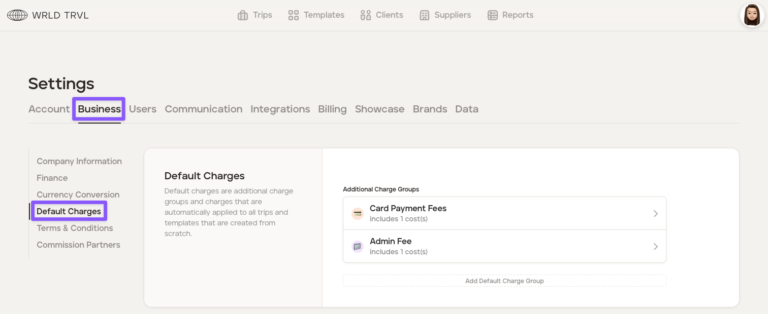Navigate to Commission Partners section
Viewport: 768px width, 314px height.
(x=78, y=245)
